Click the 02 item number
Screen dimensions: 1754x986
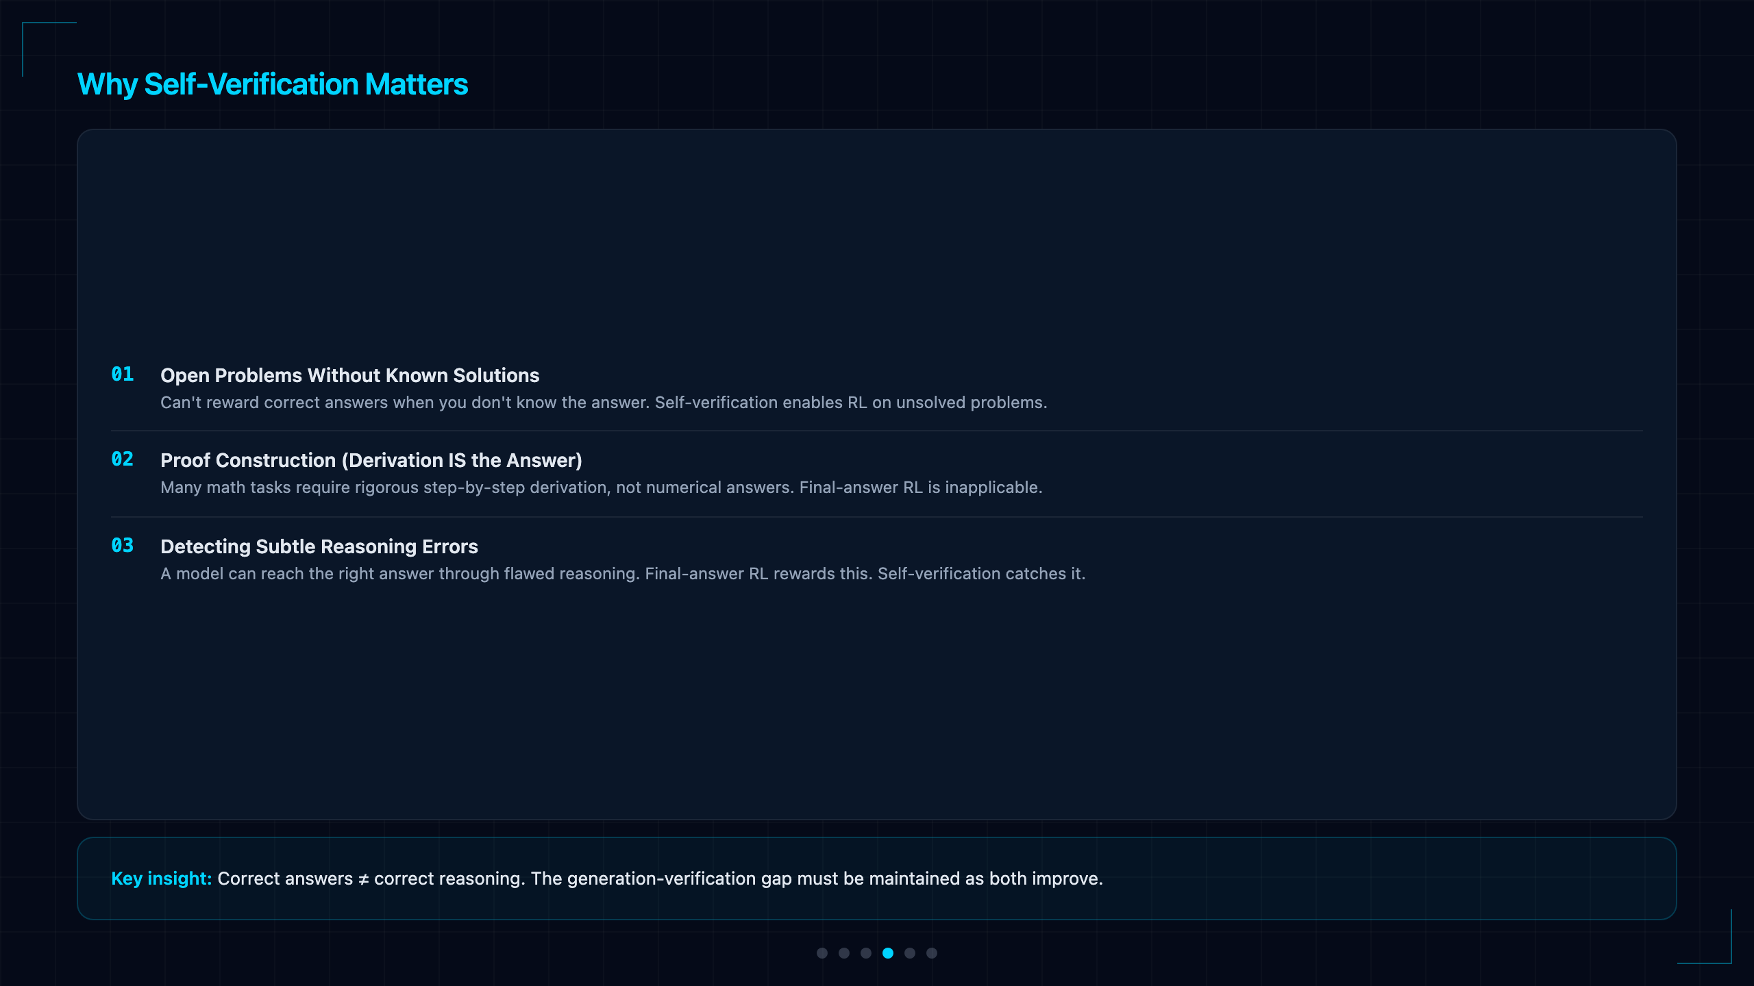point(123,459)
